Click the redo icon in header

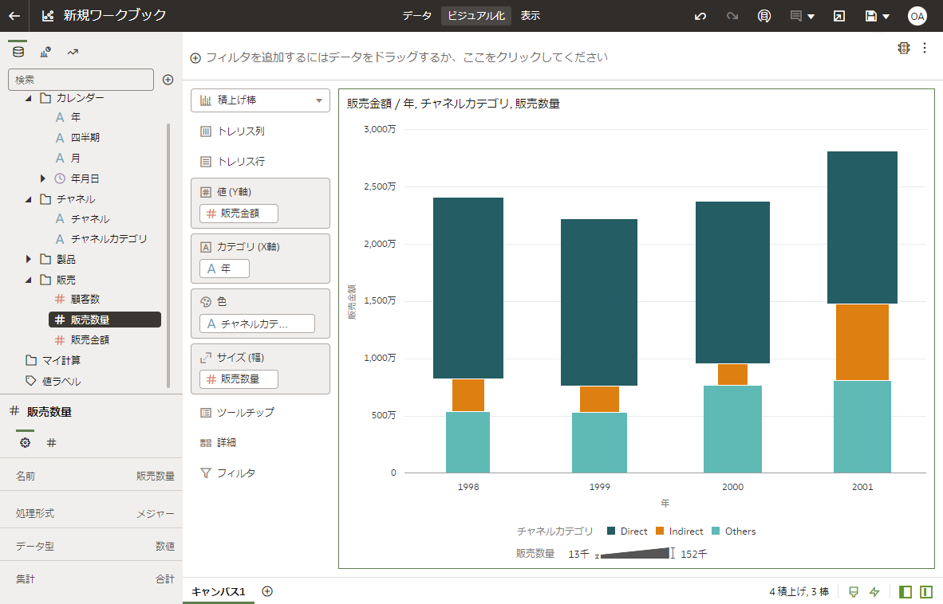point(732,16)
